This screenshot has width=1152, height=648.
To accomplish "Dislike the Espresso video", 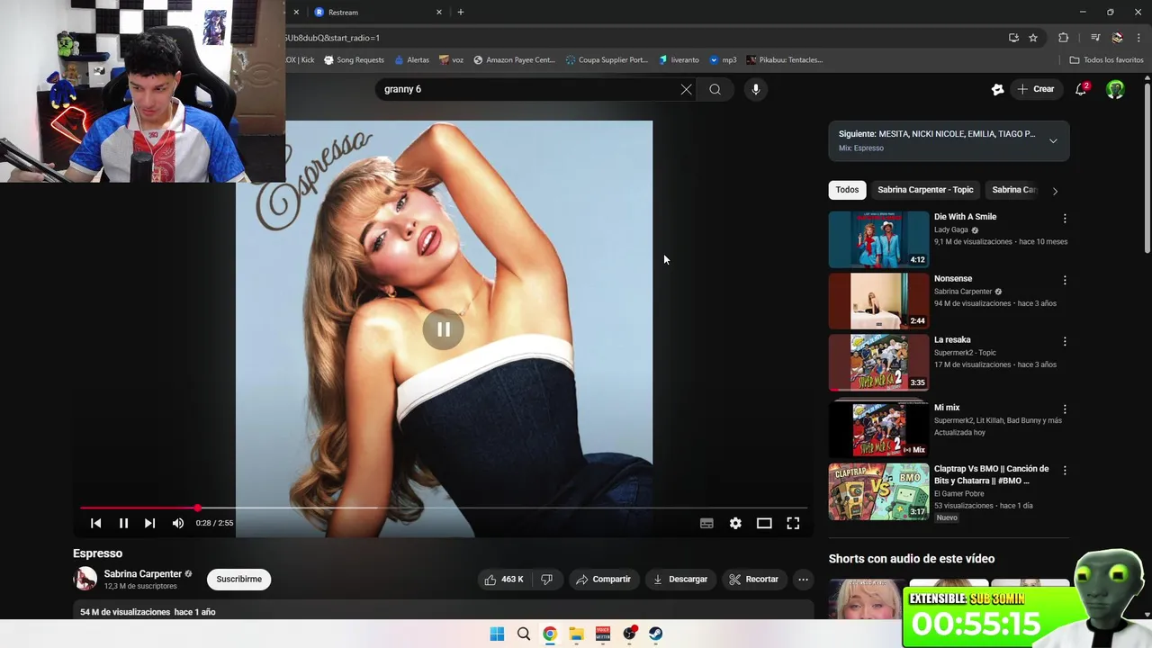I will (546, 580).
